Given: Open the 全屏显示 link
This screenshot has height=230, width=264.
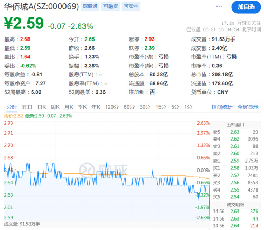Looking at the screenshot, I should [248, 107].
